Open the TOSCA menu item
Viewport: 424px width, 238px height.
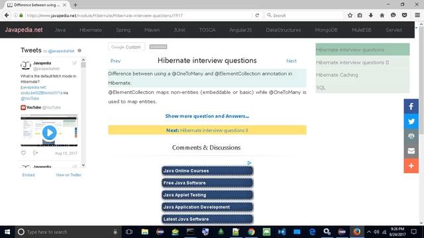pyautogui.click(x=207, y=30)
